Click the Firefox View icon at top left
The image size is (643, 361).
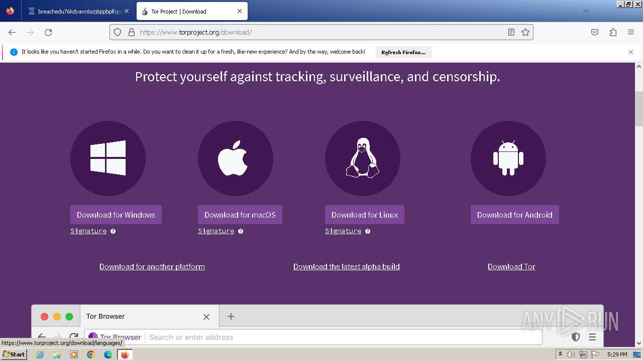coord(10,11)
